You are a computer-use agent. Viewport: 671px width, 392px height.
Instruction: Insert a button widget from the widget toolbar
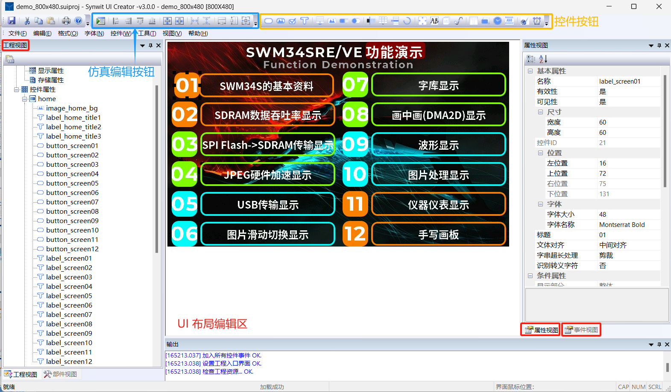269,20
